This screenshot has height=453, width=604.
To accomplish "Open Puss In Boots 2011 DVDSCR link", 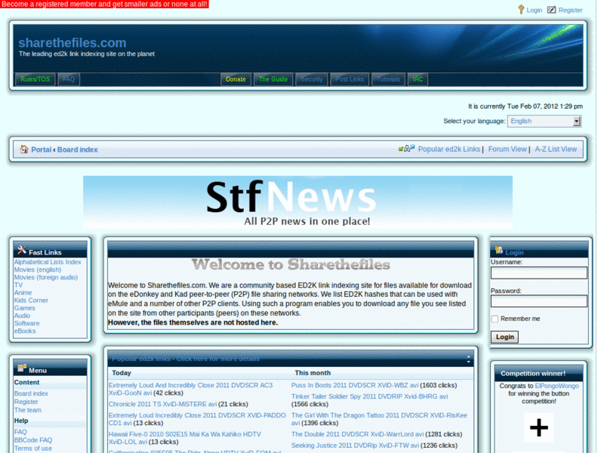I will coord(355,385).
